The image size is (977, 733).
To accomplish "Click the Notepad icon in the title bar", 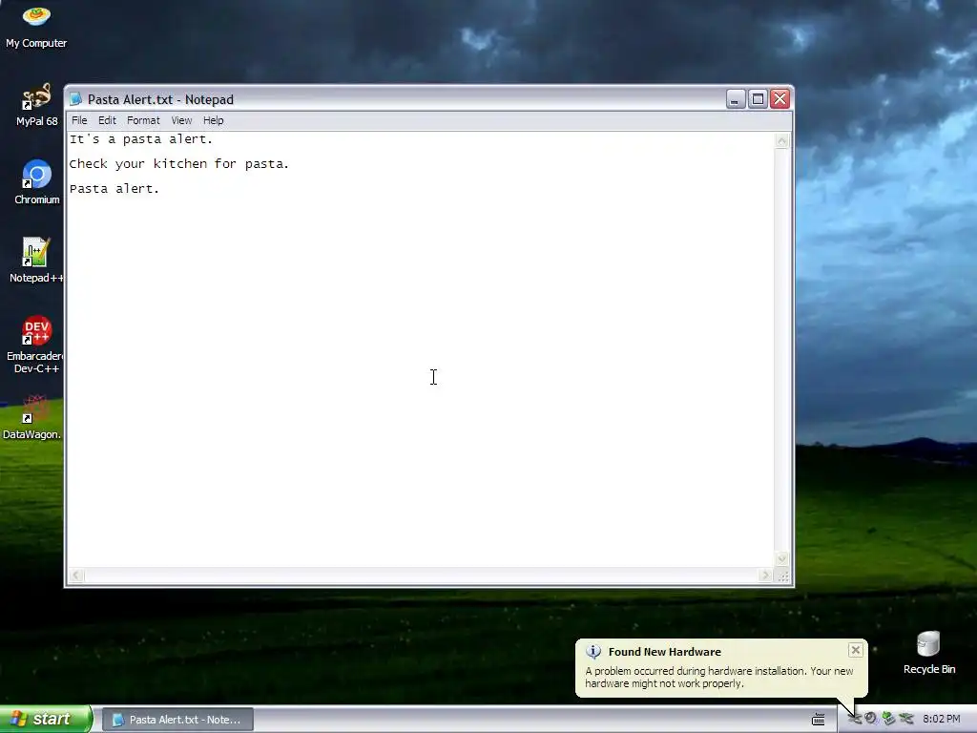I will (76, 99).
